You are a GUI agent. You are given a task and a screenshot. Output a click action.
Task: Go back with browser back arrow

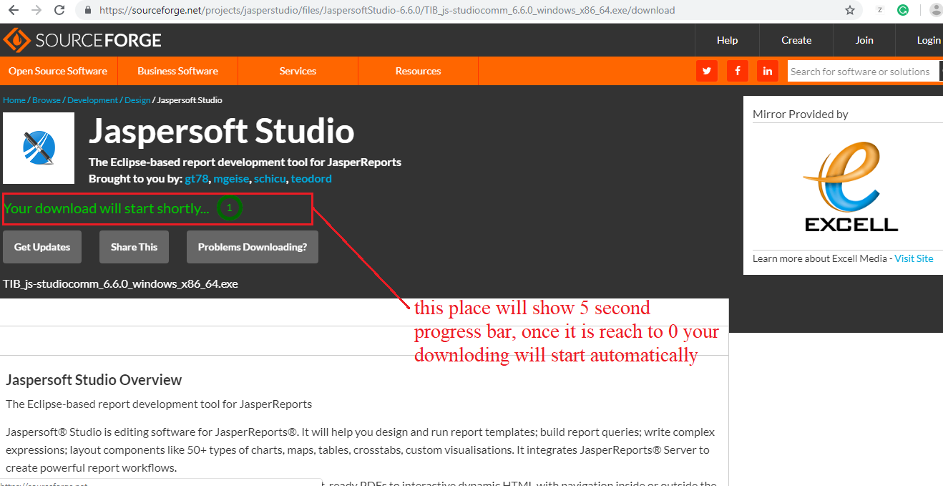click(14, 11)
